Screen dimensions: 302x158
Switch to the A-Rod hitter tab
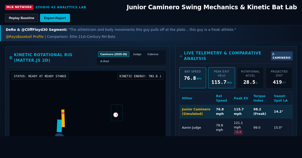(104, 61)
